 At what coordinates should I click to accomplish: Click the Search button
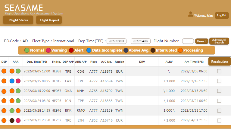click(202, 41)
